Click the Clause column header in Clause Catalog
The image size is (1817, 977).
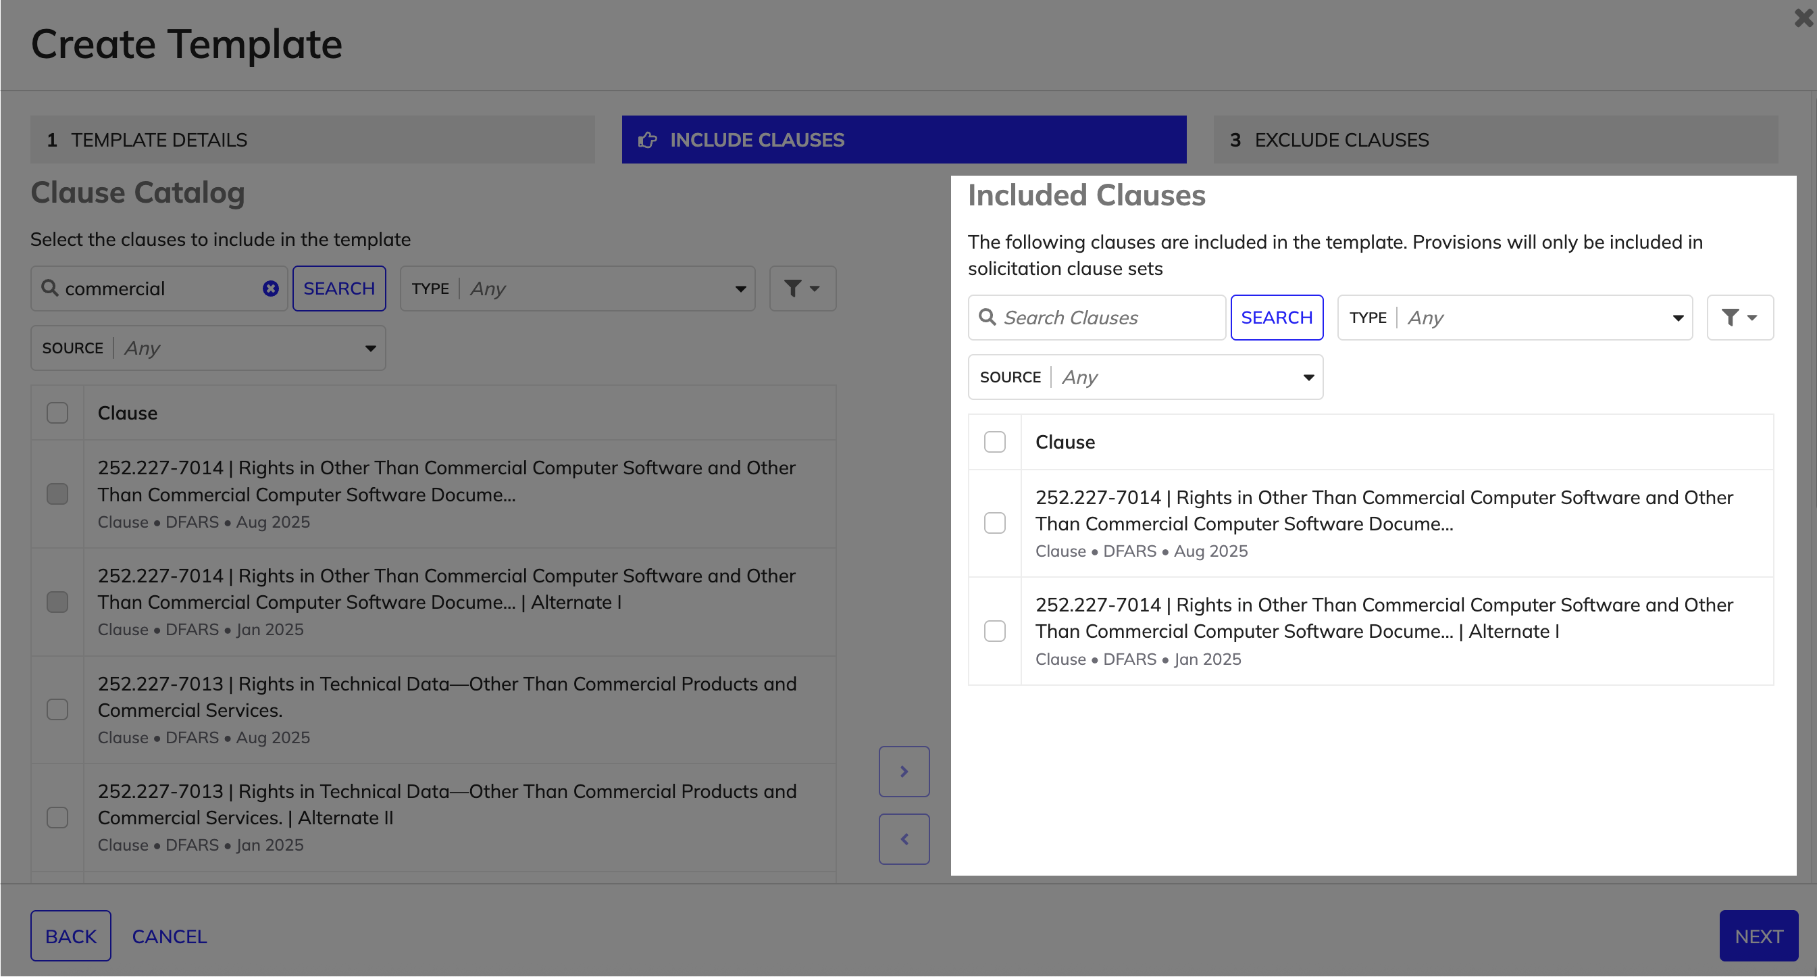(x=128, y=413)
